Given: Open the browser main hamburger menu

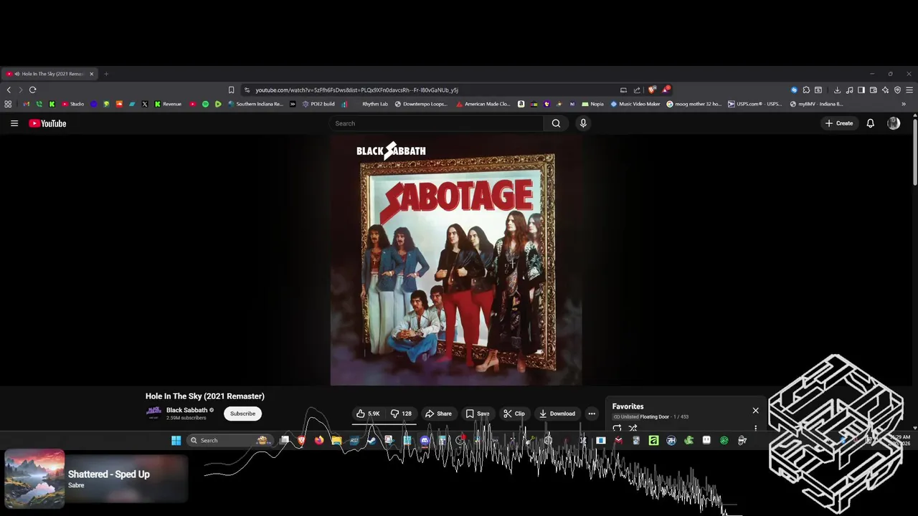Looking at the screenshot, I should pos(909,90).
